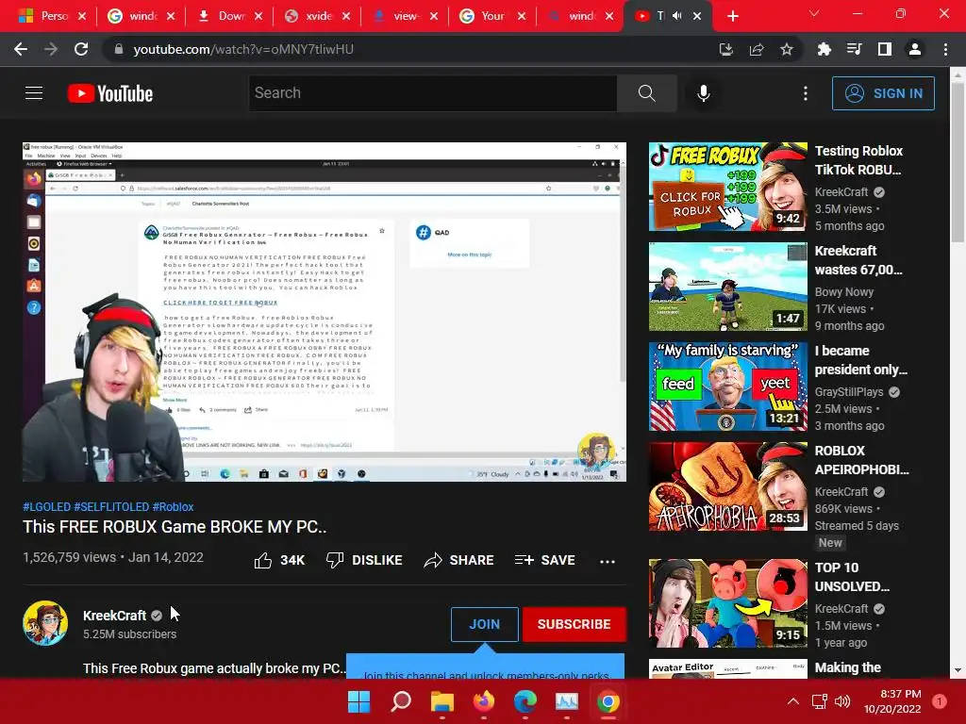
Task: Toggle Chrome side panel
Action: coord(885,49)
